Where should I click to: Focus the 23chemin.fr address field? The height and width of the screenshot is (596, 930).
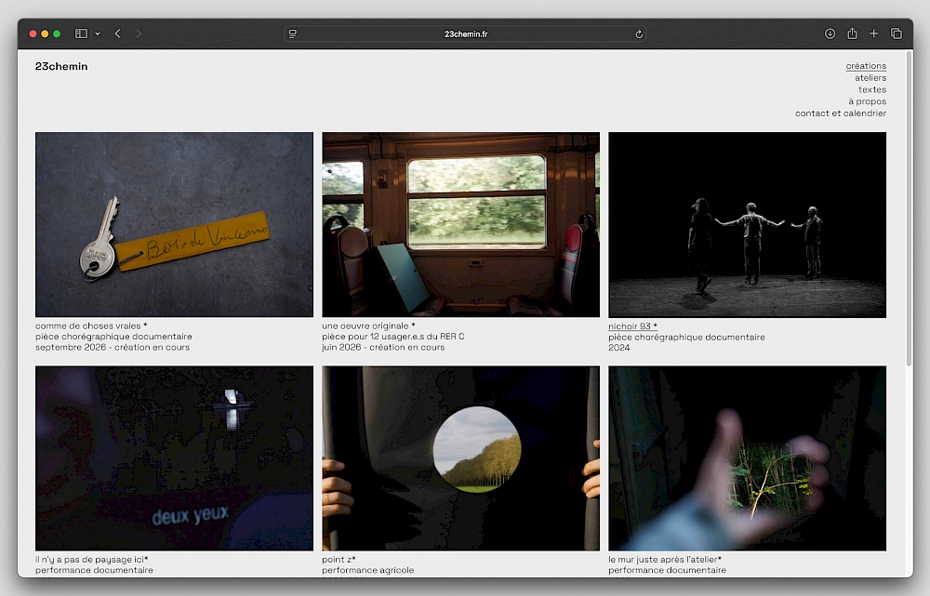(465, 33)
